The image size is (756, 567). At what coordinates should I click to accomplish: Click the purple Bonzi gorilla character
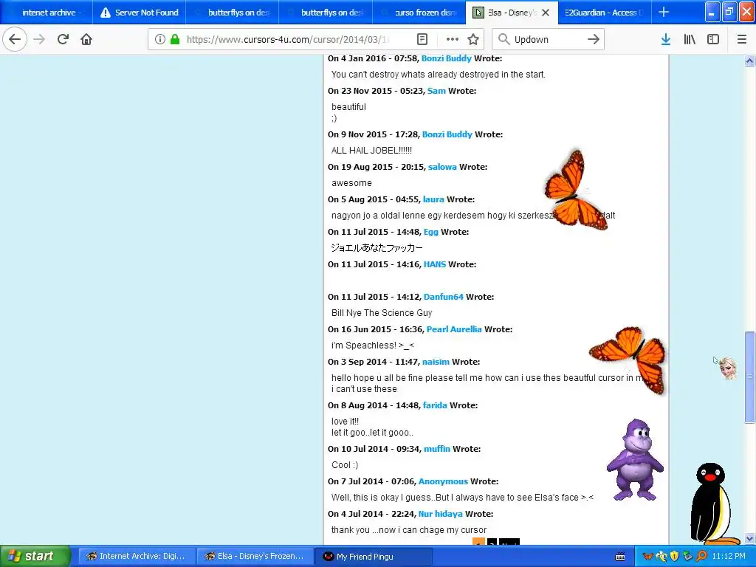click(635, 459)
